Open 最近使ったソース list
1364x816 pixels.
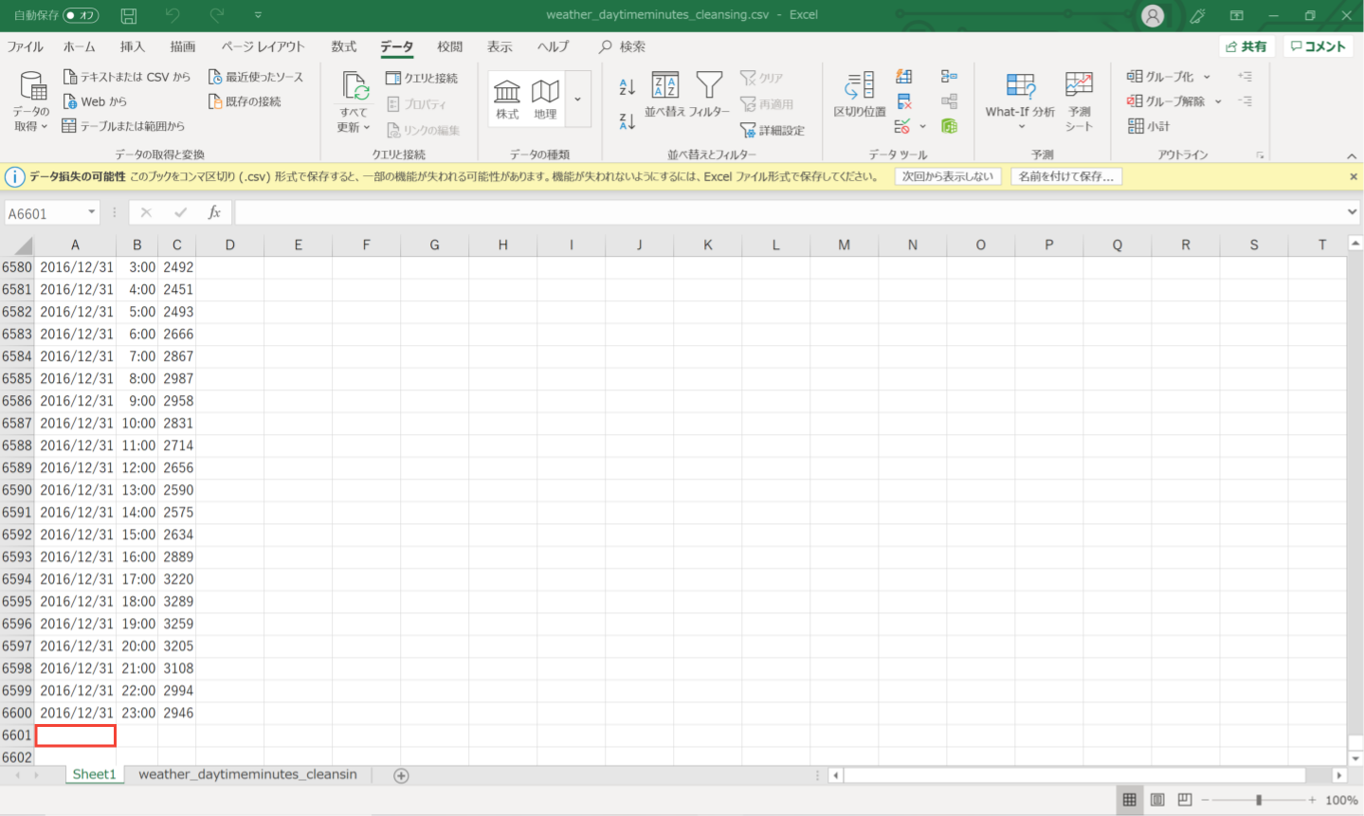click(256, 77)
